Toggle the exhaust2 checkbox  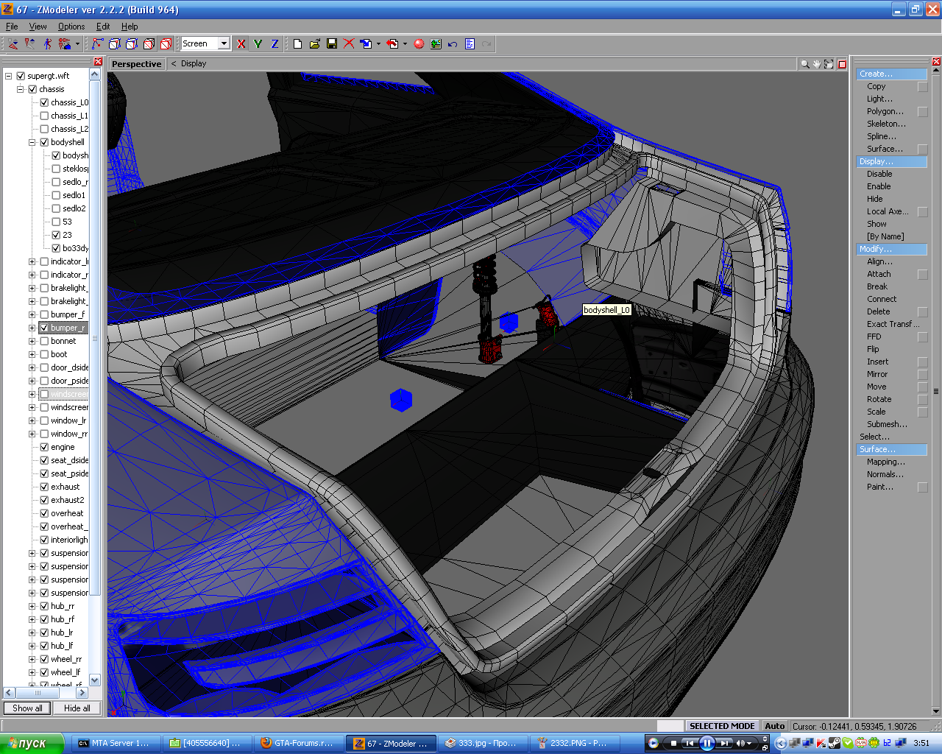coord(44,500)
